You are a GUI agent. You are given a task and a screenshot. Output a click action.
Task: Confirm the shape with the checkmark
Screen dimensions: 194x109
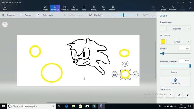(x=136, y=74)
